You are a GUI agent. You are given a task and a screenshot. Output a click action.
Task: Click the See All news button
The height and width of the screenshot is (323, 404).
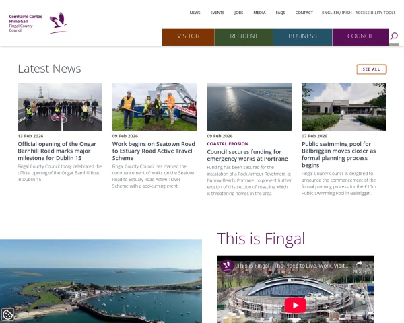[371, 69]
